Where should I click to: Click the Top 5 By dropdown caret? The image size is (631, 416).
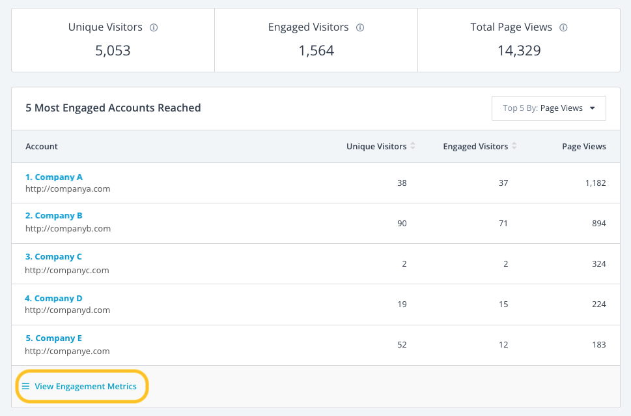(593, 108)
